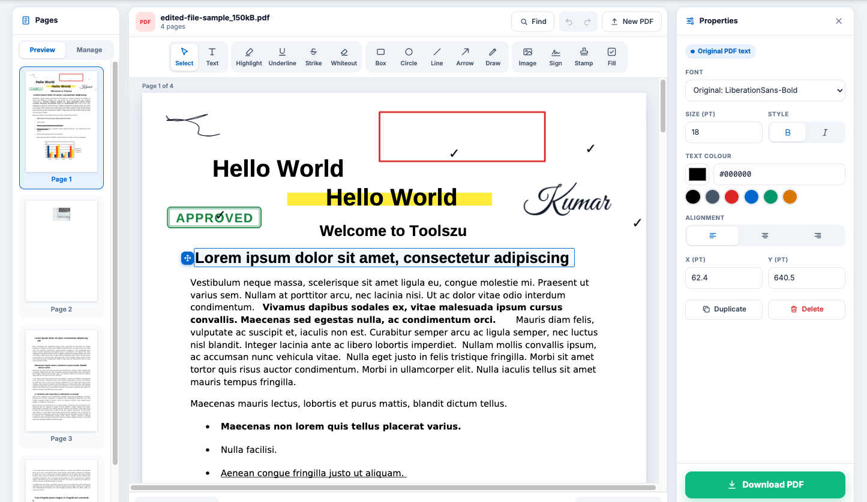Open the Image insert tool
The image size is (867, 502).
click(x=527, y=57)
